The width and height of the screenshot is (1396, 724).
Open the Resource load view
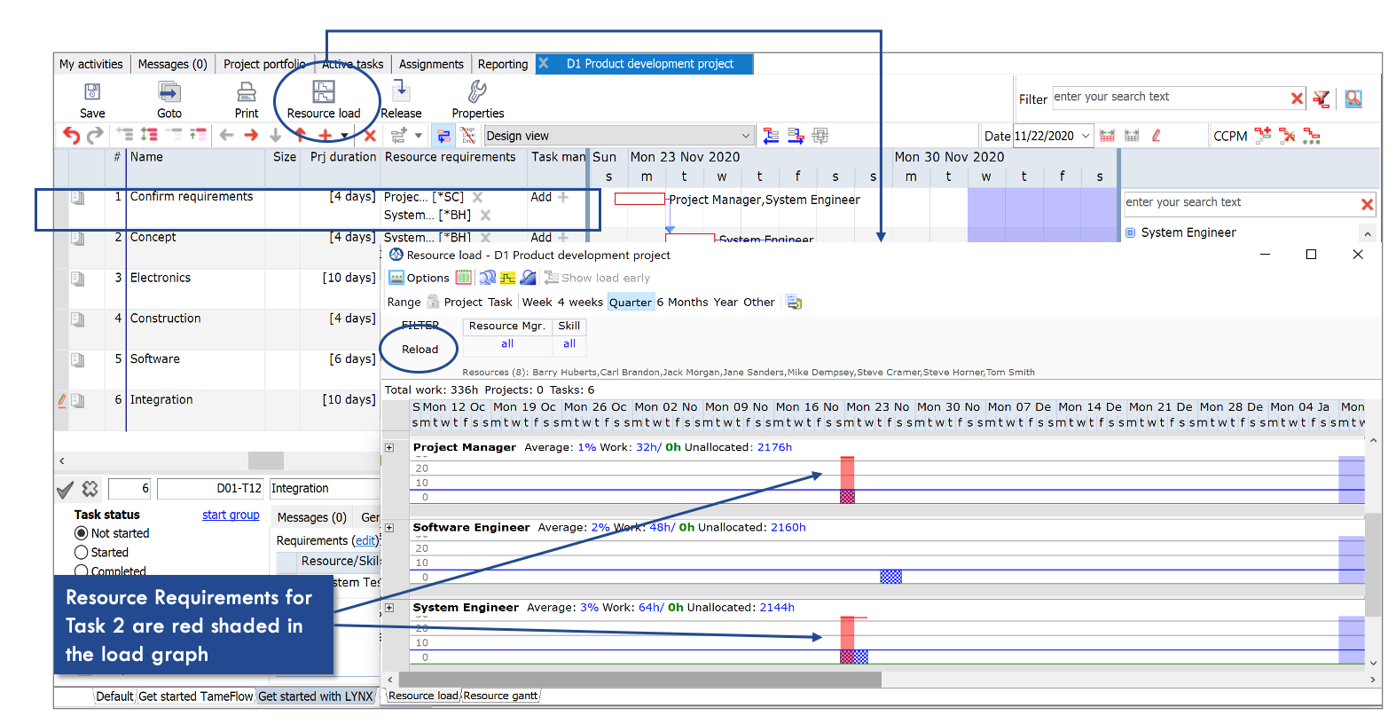coord(324,91)
